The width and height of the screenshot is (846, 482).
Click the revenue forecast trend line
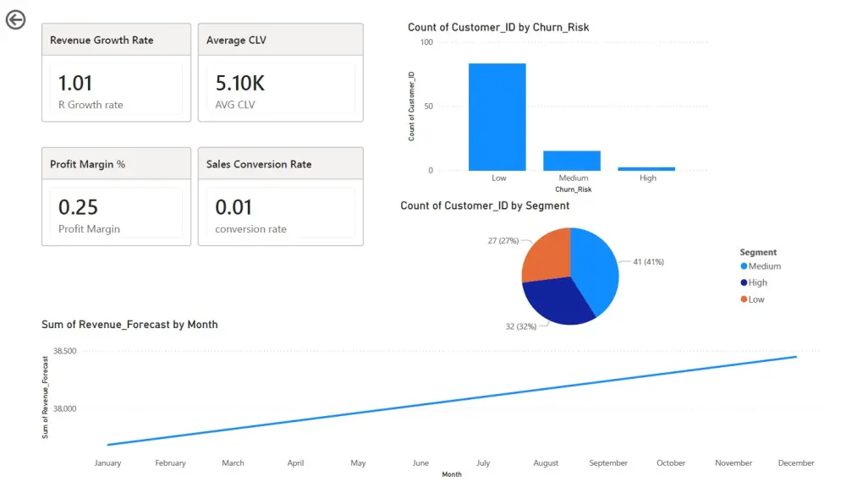(452, 401)
